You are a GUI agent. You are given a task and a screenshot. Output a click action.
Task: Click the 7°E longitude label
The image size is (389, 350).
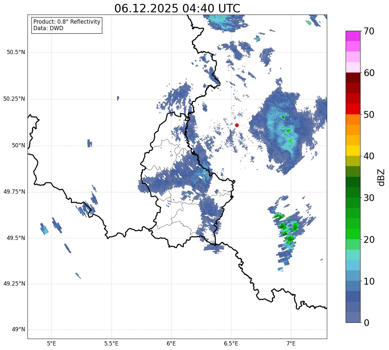tap(291, 343)
